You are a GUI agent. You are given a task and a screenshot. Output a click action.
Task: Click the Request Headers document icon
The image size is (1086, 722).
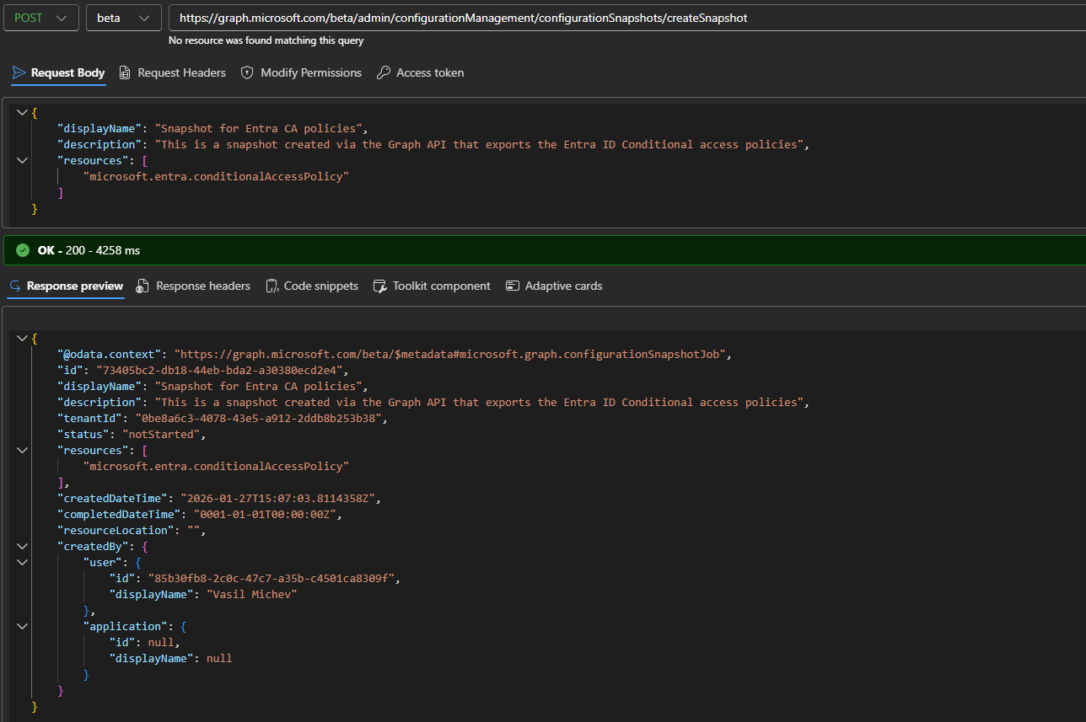coord(125,73)
